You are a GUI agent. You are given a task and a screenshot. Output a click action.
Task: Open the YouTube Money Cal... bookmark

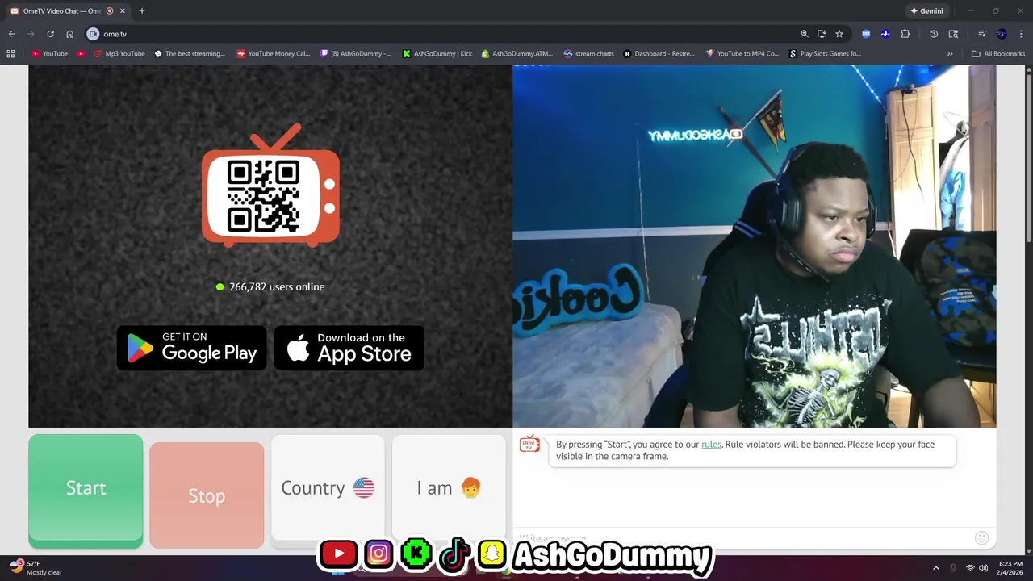(274, 54)
